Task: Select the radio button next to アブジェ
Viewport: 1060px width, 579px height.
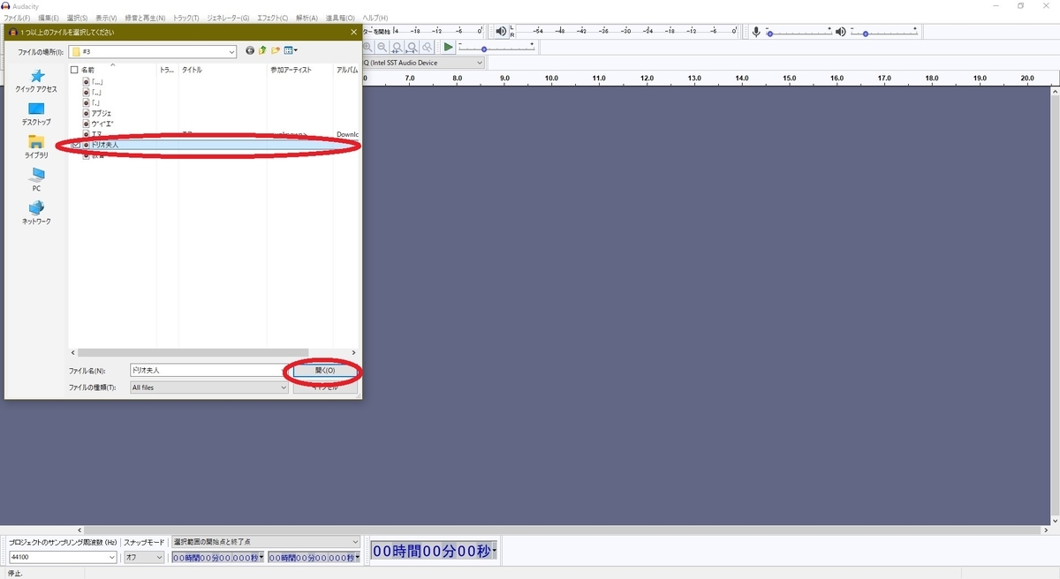Action: (x=88, y=112)
